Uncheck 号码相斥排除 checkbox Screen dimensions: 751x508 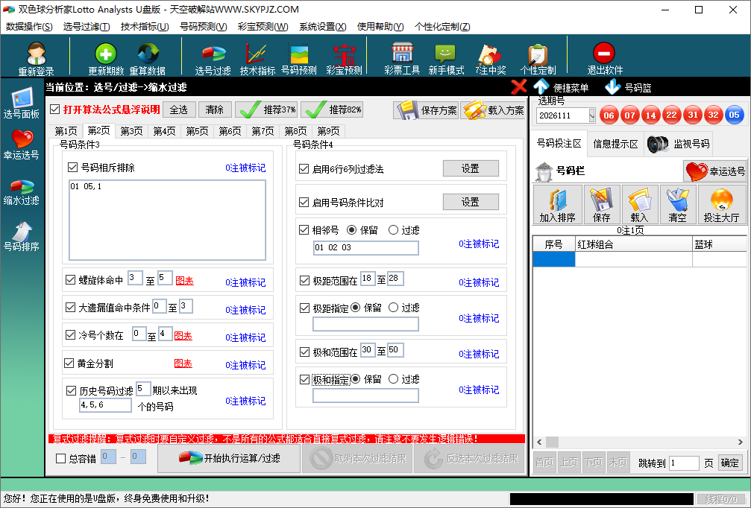[x=73, y=168]
